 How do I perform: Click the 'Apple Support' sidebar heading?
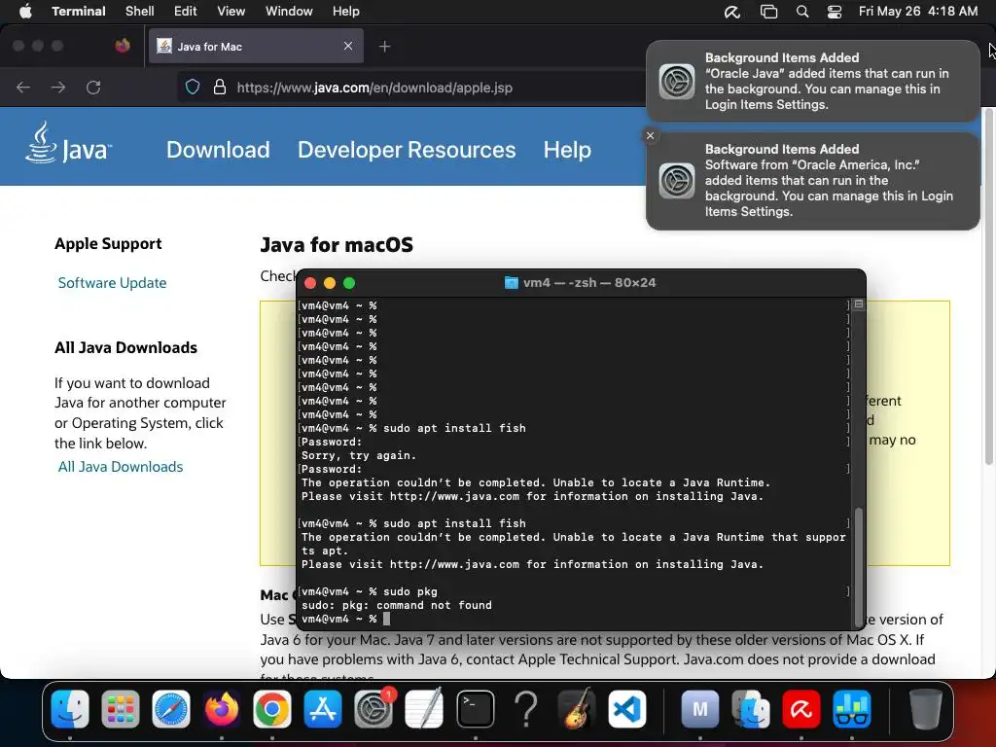(108, 244)
